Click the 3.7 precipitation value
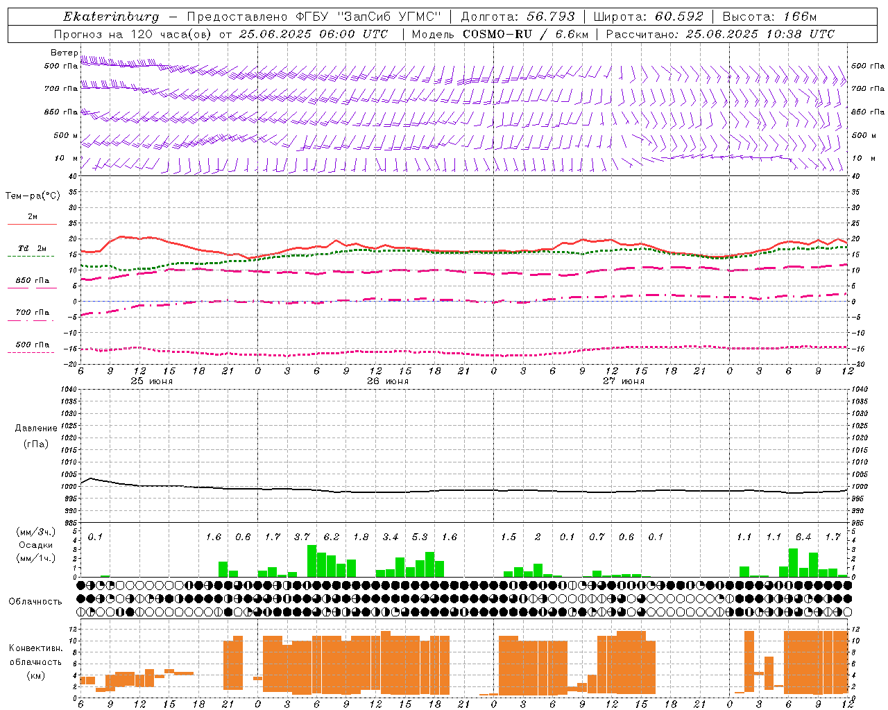Viewport: 888px width, 710px height. (x=302, y=537)
